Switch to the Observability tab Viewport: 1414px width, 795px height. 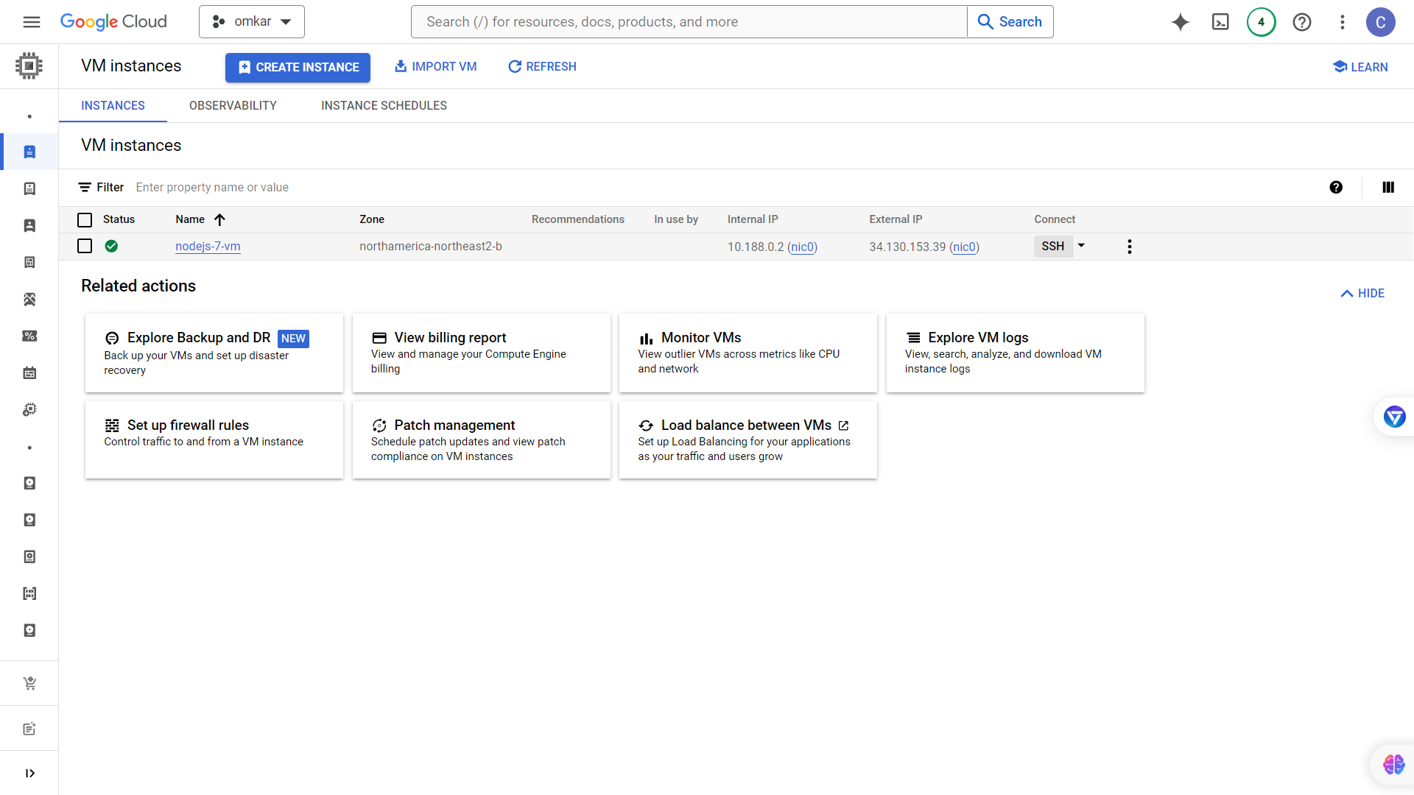coord(233,105)
